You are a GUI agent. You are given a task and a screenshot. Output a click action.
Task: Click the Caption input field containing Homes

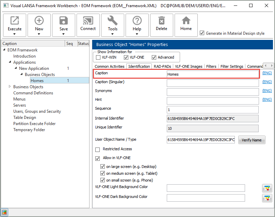tap(213, 74)
